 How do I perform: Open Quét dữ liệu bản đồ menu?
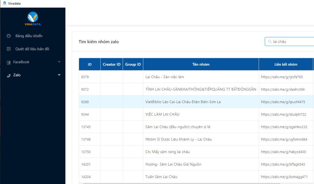click(32, 49)
